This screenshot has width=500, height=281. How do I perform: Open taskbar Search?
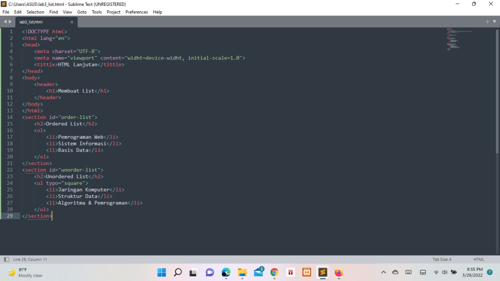coord(178,272)
